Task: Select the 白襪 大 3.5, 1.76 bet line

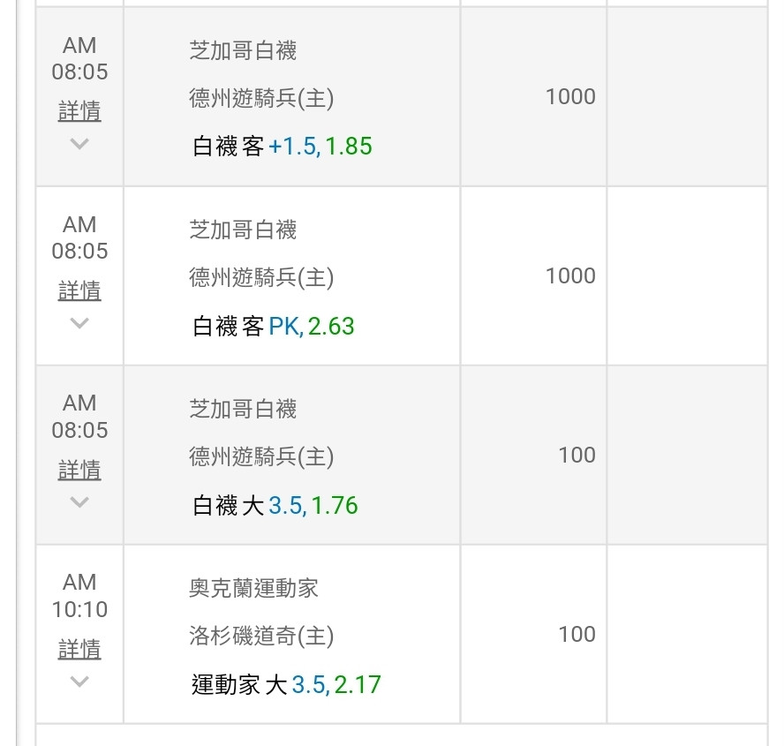Action: tap(275, 506)
